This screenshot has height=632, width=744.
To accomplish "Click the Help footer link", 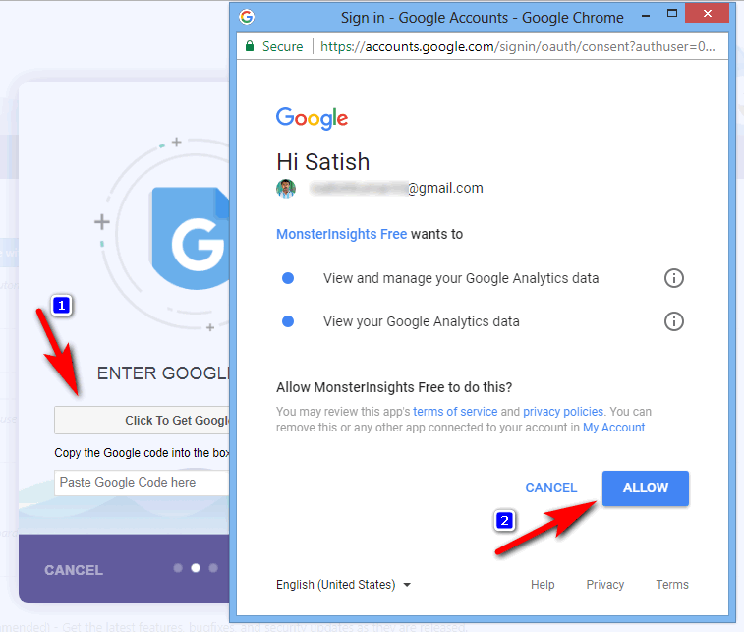I will click(x=543, y=585).
